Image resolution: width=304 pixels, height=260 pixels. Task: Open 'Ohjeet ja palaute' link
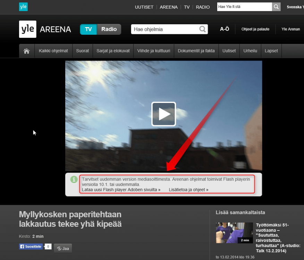tap(255, 29)
